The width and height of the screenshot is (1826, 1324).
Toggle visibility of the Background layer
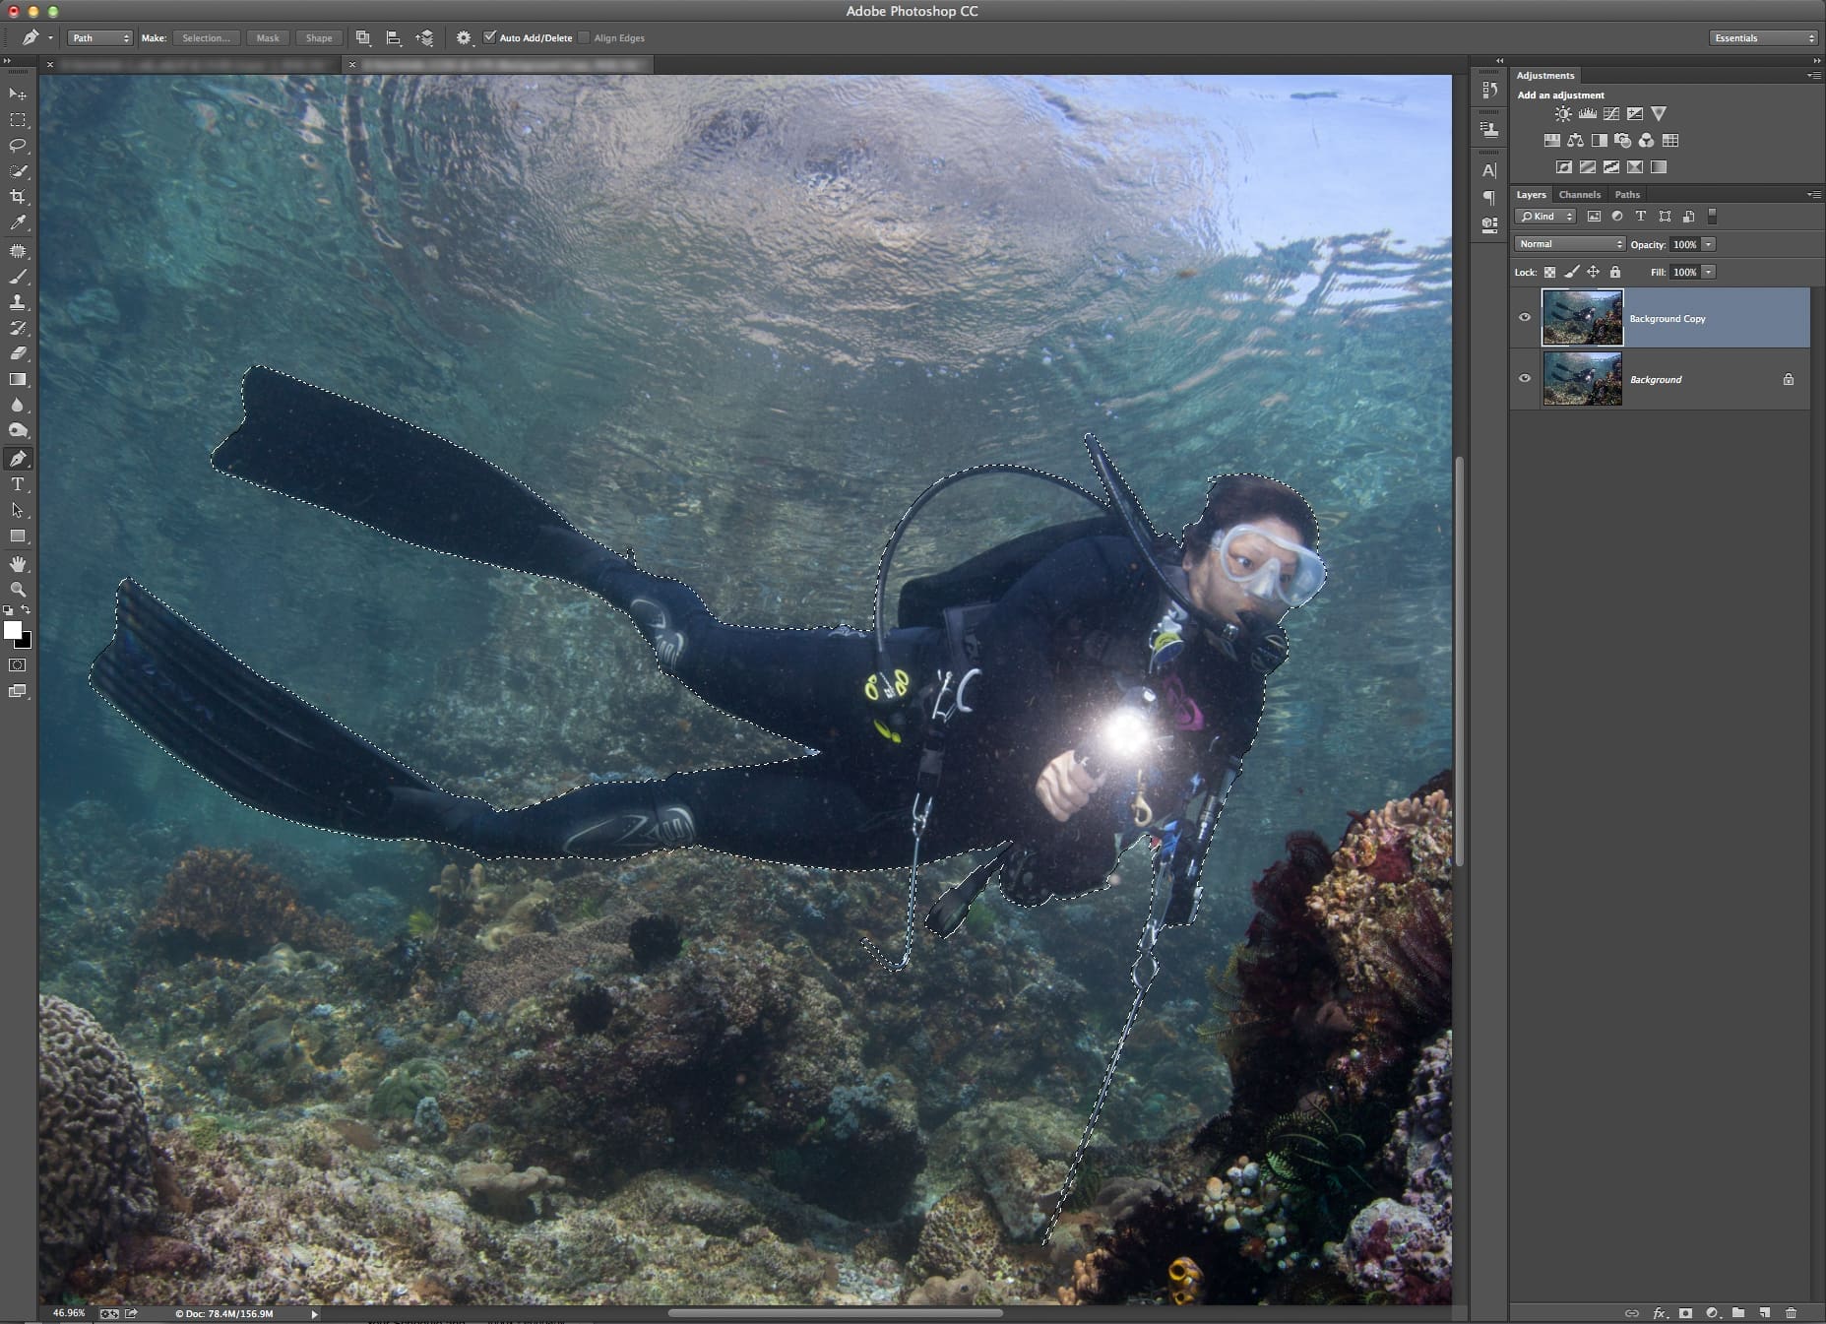coord(1525,378)
